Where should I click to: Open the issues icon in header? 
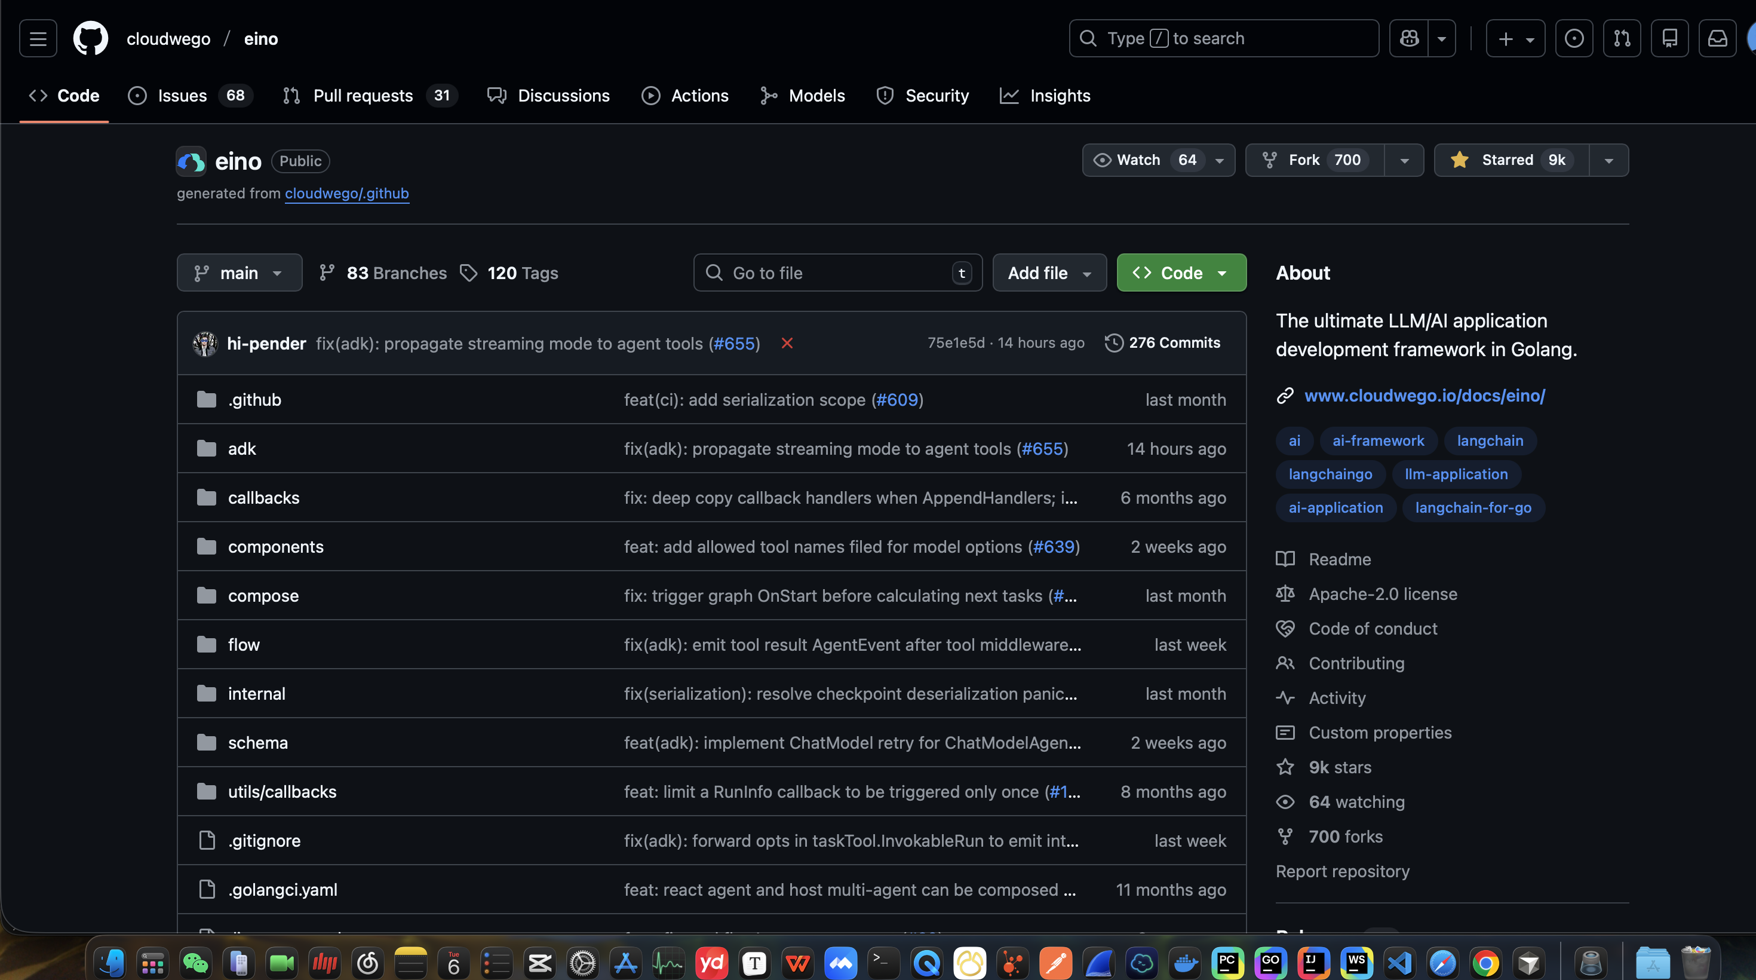(x=1574, y=39)
